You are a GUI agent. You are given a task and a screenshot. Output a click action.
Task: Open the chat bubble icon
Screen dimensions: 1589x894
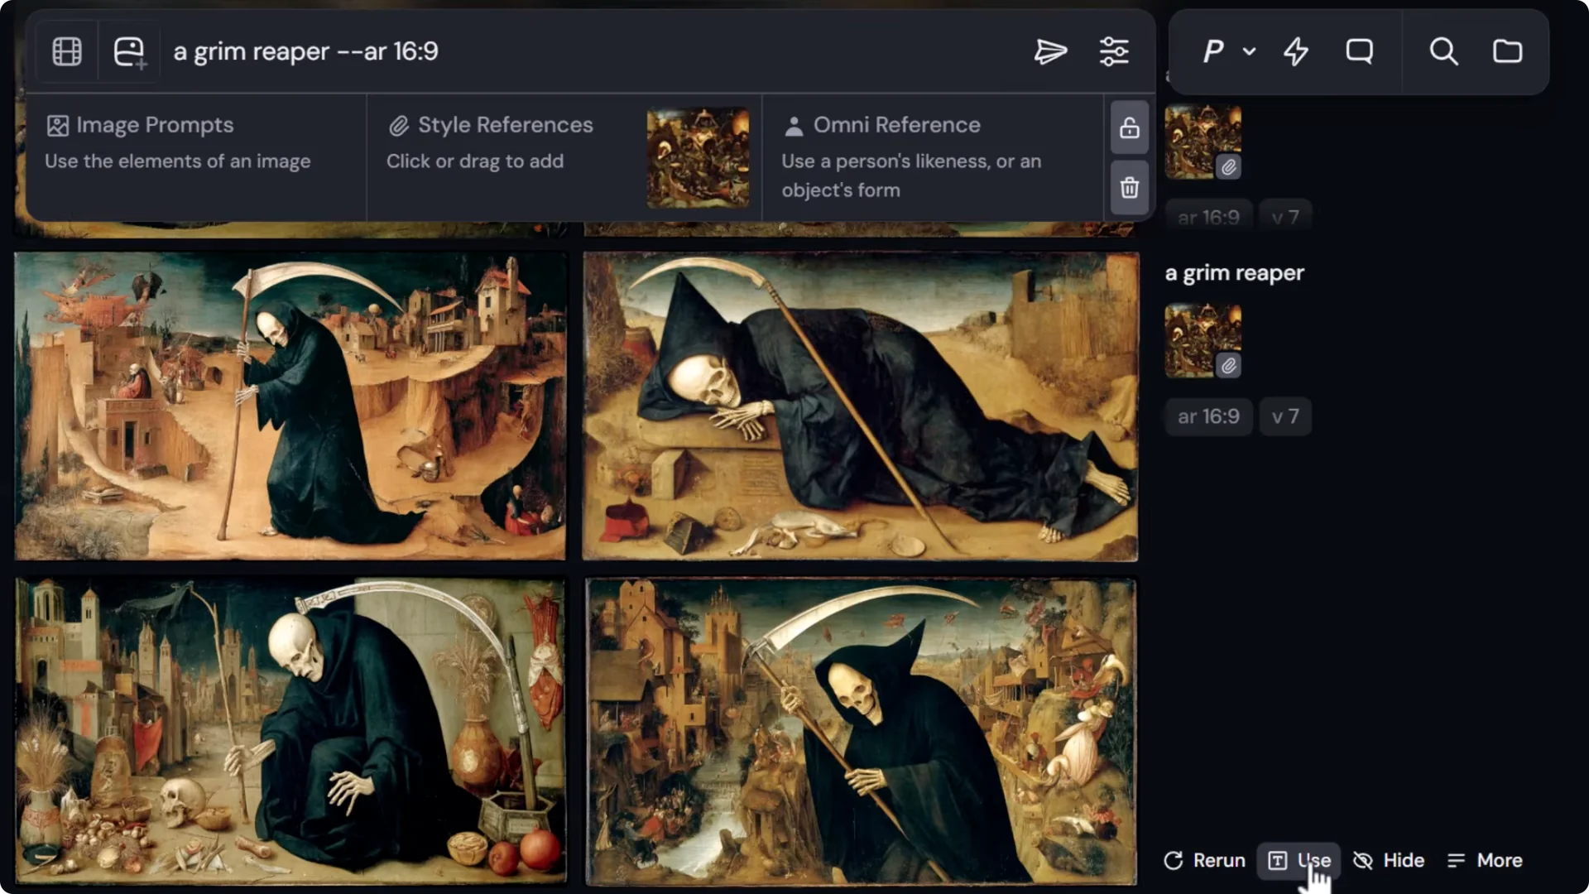click(x=1359, y=51)
